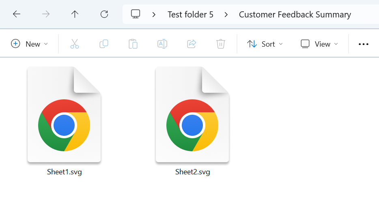The width and height of the screenshot is (379, 210).
Task: Click the Back navigation arrow
Action: point(16,14)
